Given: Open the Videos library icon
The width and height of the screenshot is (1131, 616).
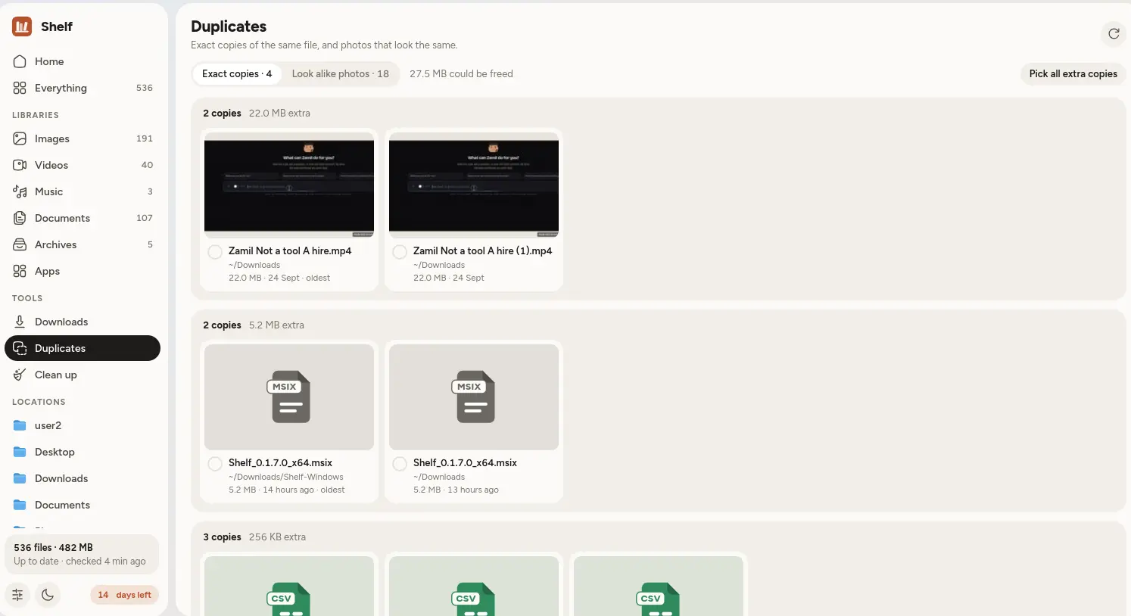Looking at the screenshot, I should (20, 165).
